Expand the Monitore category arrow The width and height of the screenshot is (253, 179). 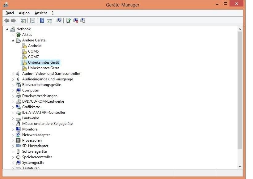13,130
